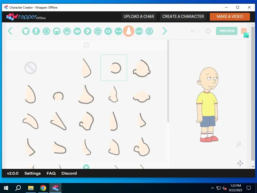
Task: Launch Google Chrome from taskbar
Action: [43, 188]
